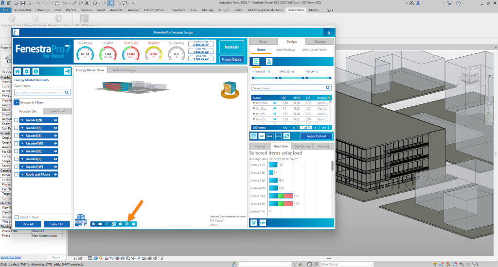Click the Apply to Revit button
This screenshot has height=267, width=498.
point(316,136)
